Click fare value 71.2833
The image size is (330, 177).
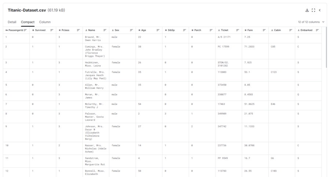click(x=249, y=46)
